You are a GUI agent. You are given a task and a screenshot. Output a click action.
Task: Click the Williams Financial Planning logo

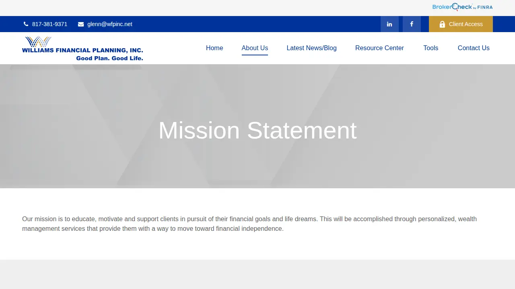coord(82,48)
